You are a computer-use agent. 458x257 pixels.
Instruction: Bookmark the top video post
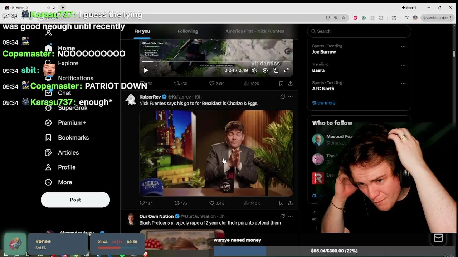coord(281,84)
